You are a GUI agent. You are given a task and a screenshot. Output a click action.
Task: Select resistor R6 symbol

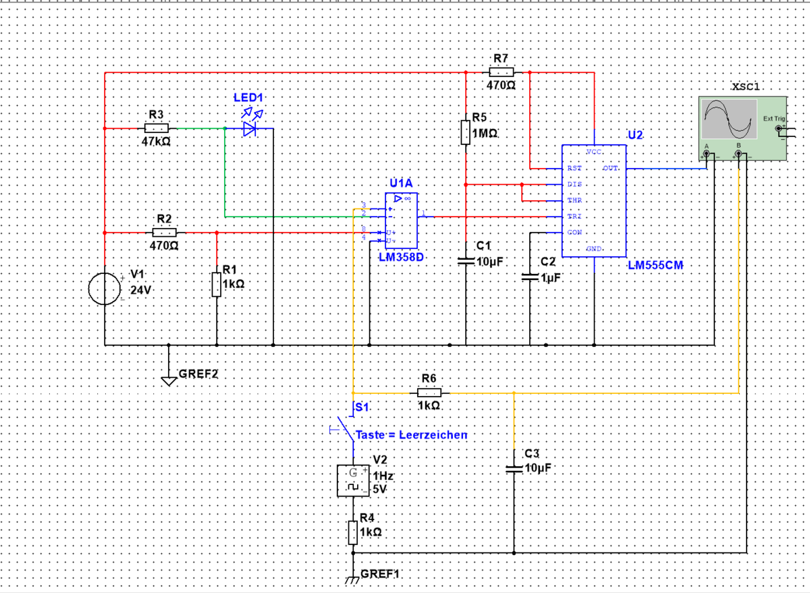tap(429, 392)
